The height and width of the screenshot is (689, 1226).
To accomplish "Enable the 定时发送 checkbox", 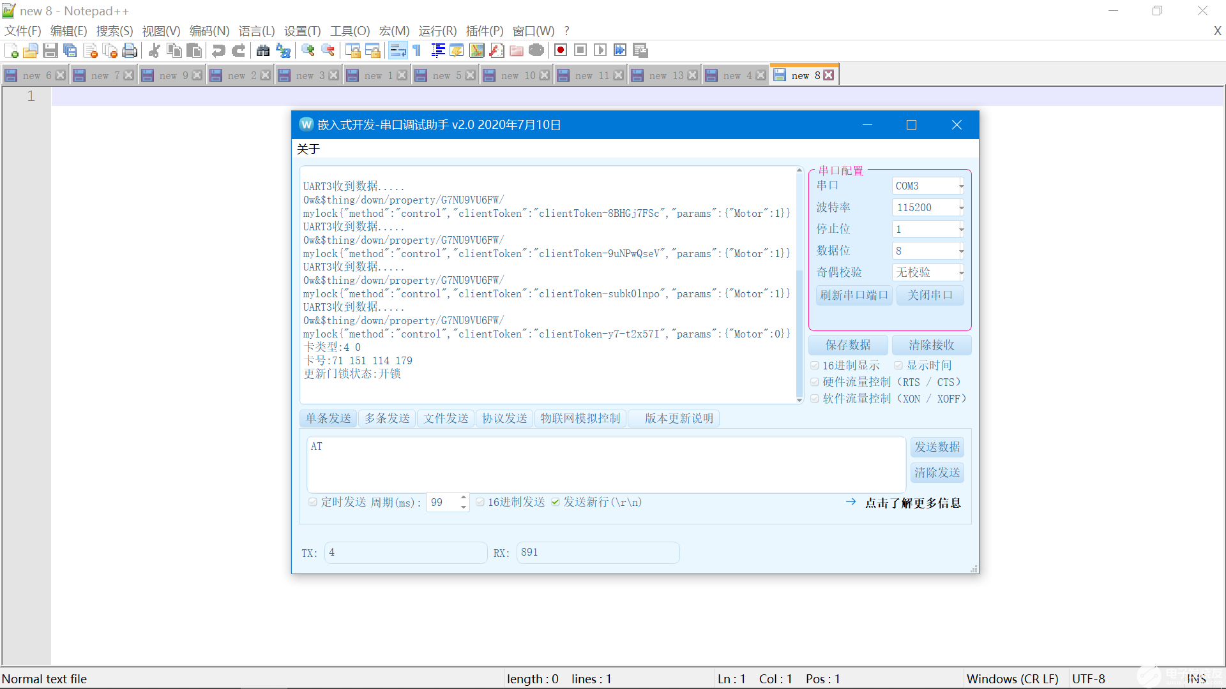I will coord(313,502).
